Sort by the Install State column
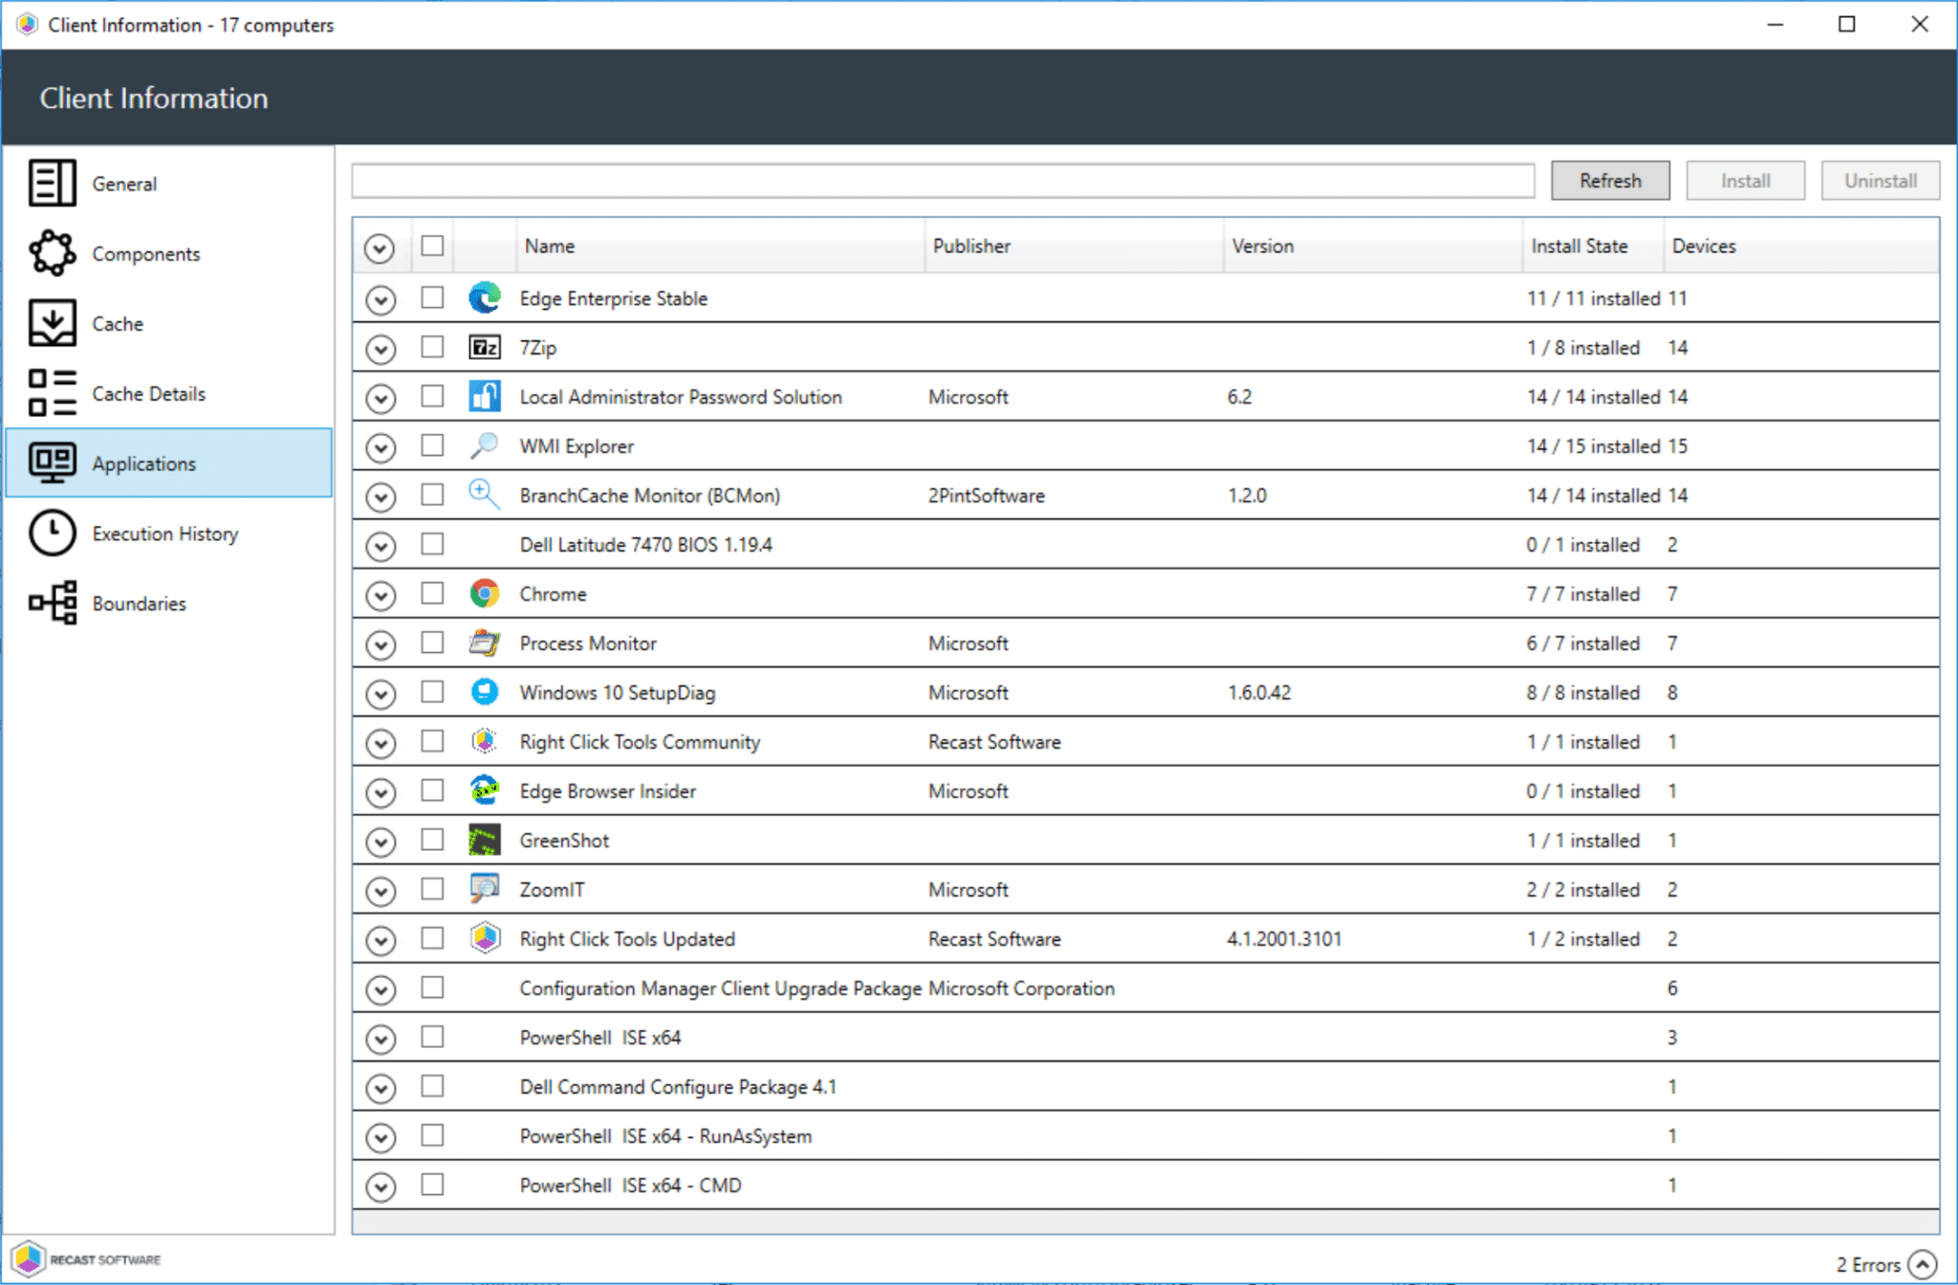The height and width of the screenshot is (1285, 1958). point(1593,246)
